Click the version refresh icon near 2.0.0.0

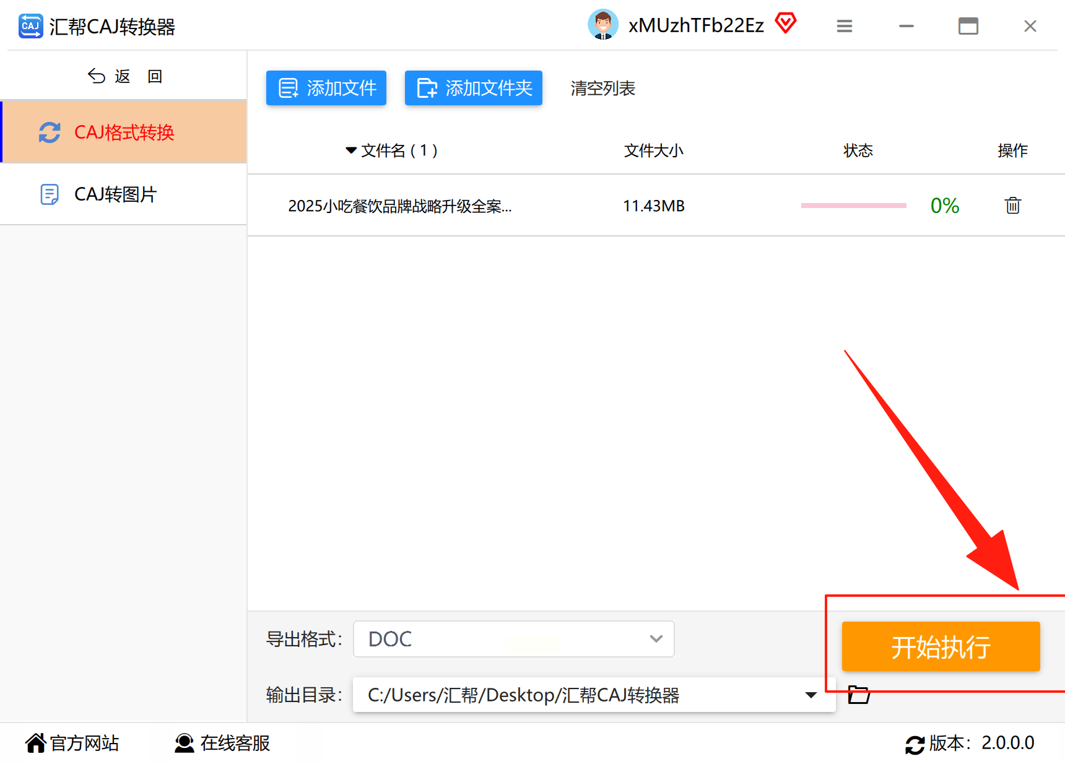coord(915,744)
